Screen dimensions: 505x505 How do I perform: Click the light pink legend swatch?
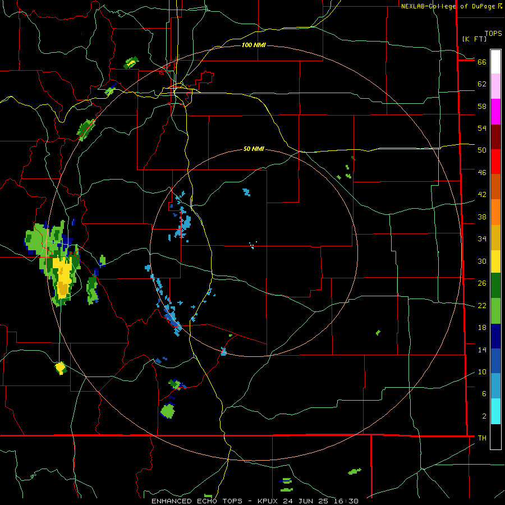495,86
